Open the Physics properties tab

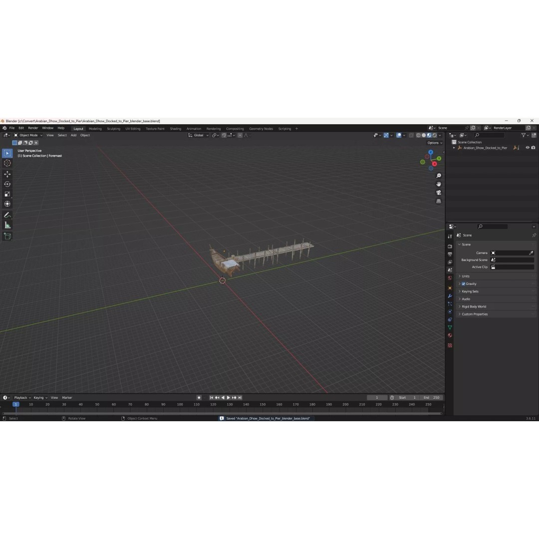(x=450, y=312)
